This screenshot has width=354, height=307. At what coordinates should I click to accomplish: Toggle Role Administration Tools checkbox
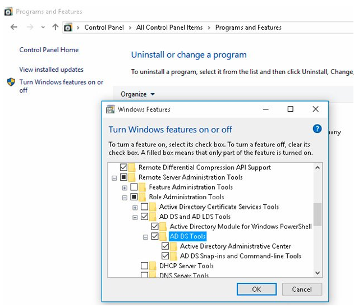click(134, 197)
